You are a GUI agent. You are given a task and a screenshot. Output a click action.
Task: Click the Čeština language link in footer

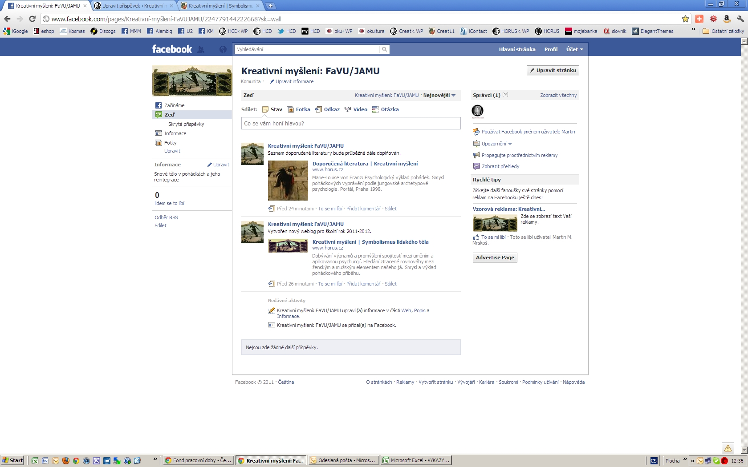pyautogui.click(x=286, y=382)
